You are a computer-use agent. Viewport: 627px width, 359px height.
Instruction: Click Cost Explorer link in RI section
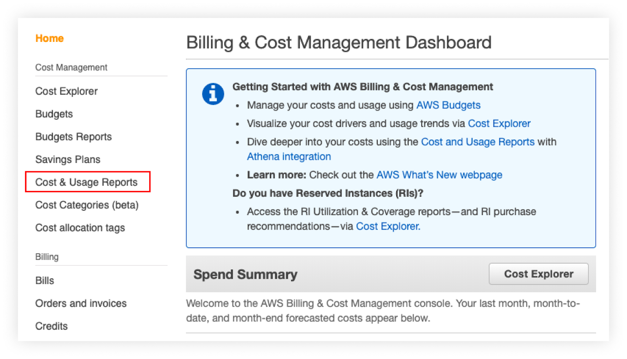(388, 226)
